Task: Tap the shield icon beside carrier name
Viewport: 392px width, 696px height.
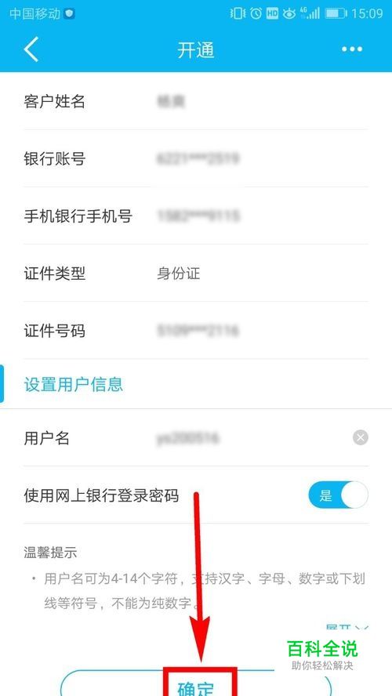Action: coord(69,14)
